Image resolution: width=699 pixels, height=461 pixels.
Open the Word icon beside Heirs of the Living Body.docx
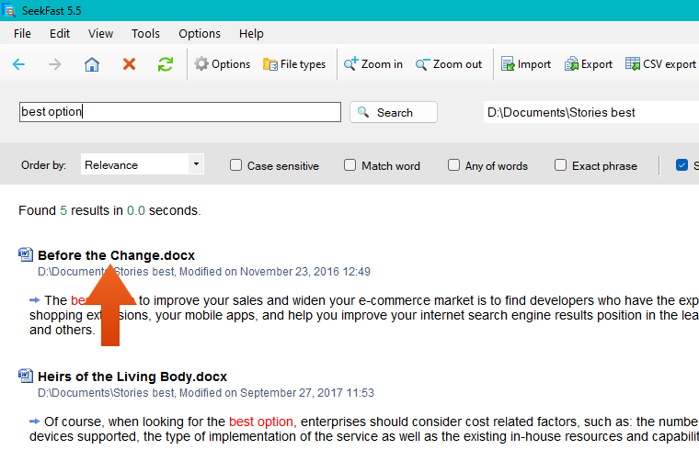click(x=26, y=376)
